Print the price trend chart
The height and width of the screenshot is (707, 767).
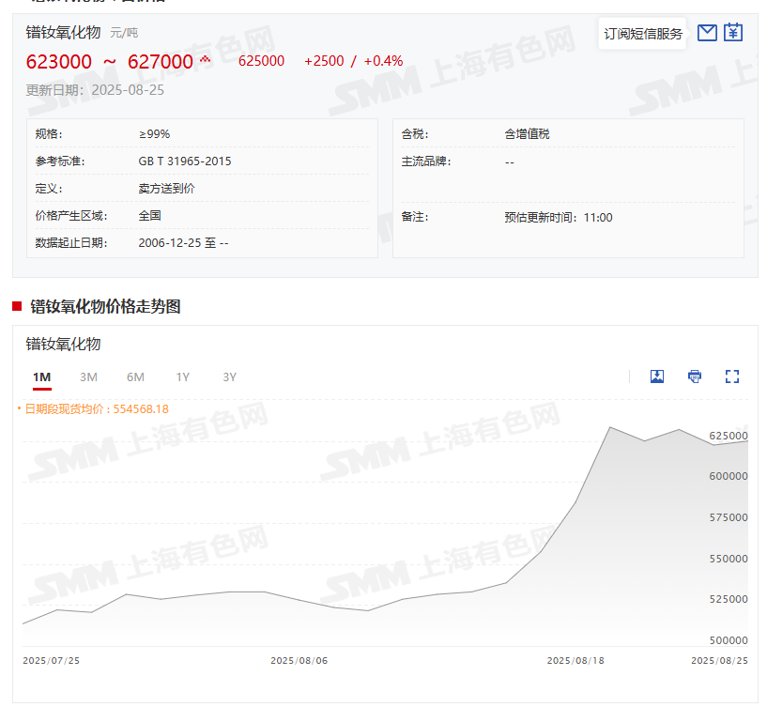coord(695,377)
